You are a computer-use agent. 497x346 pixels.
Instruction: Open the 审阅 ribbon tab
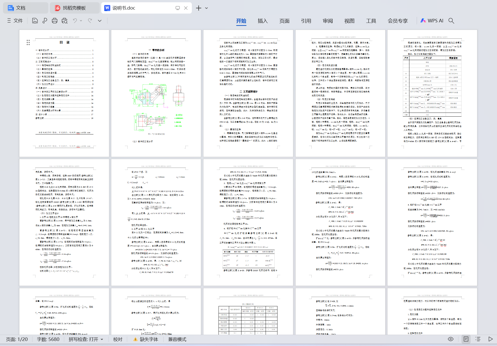click(328, 21)
